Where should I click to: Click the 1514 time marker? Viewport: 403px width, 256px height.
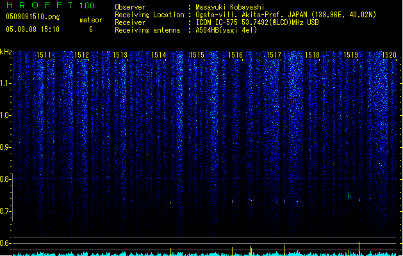click(x=159, y=55)
